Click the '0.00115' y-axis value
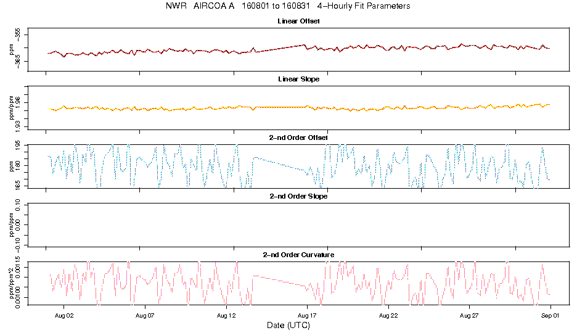The image size is (577, 333). point(18,266)
